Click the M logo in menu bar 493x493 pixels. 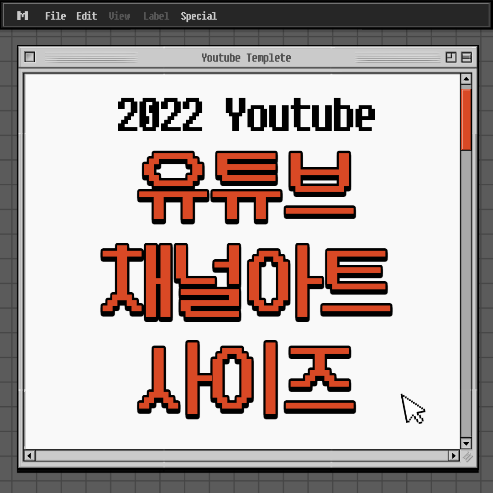tap(23, 16)
